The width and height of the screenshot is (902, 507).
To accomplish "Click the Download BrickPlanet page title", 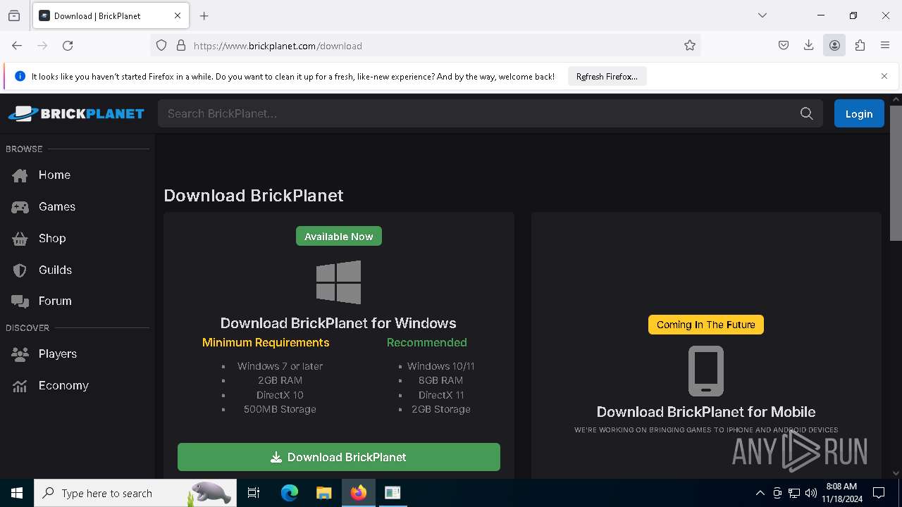I will pos(254,195).
